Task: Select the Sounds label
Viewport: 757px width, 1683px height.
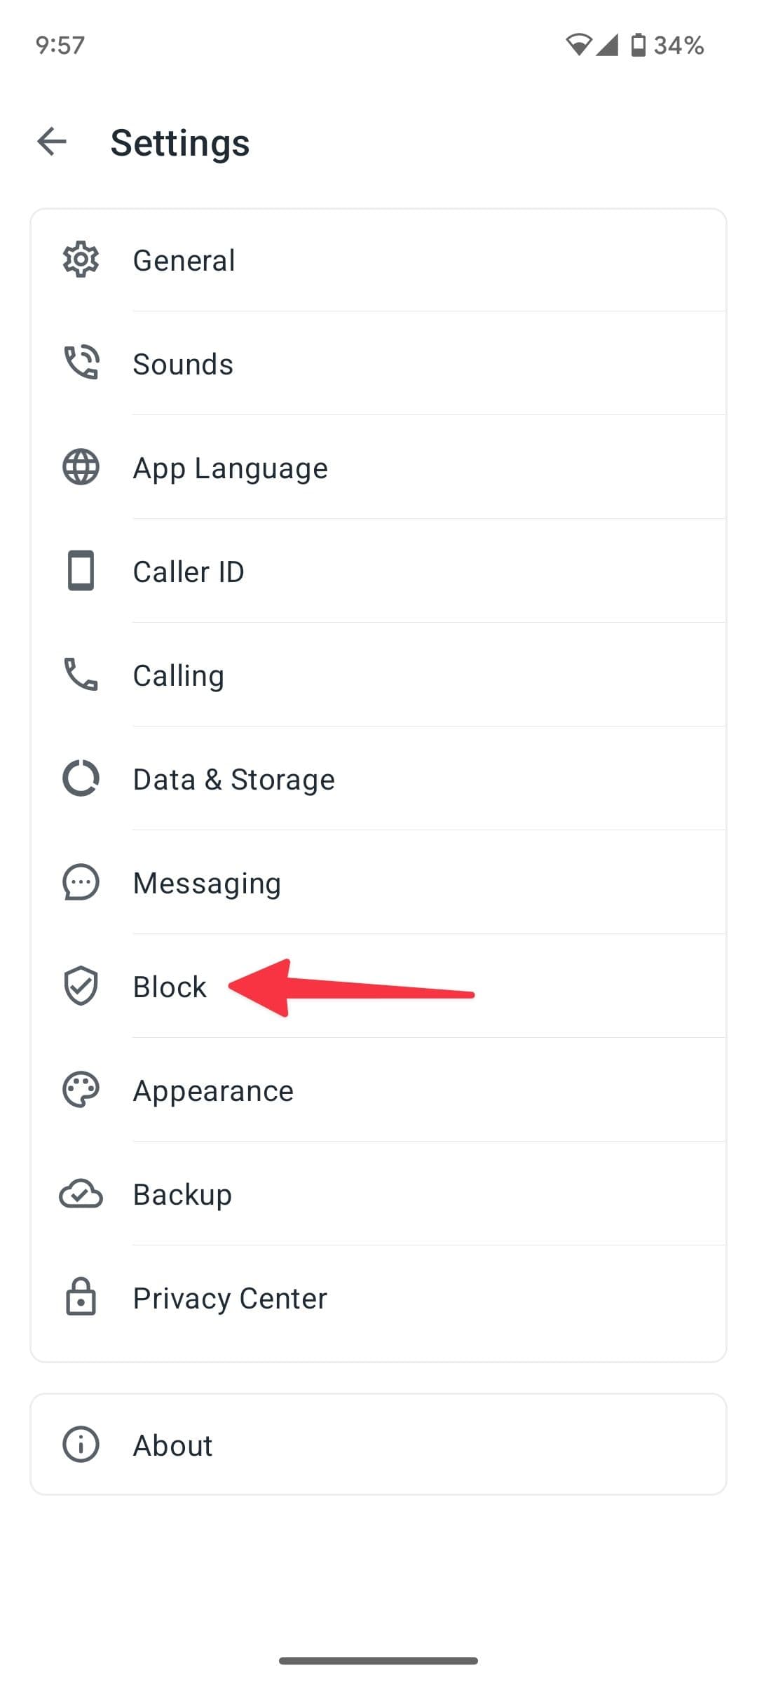Action: pos(183,364)
